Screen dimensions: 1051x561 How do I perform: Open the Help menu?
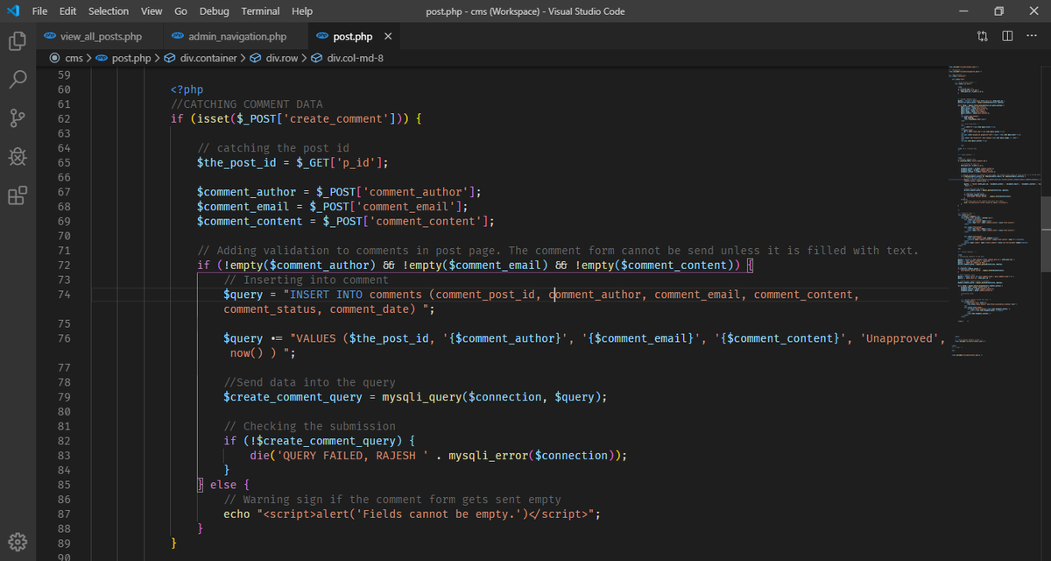[302, 11]
